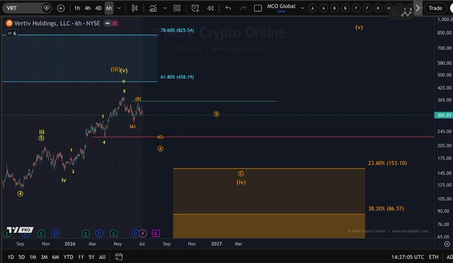
Task: Click the 23.60% (153.10) retracement label
Action: pos(388,163)
